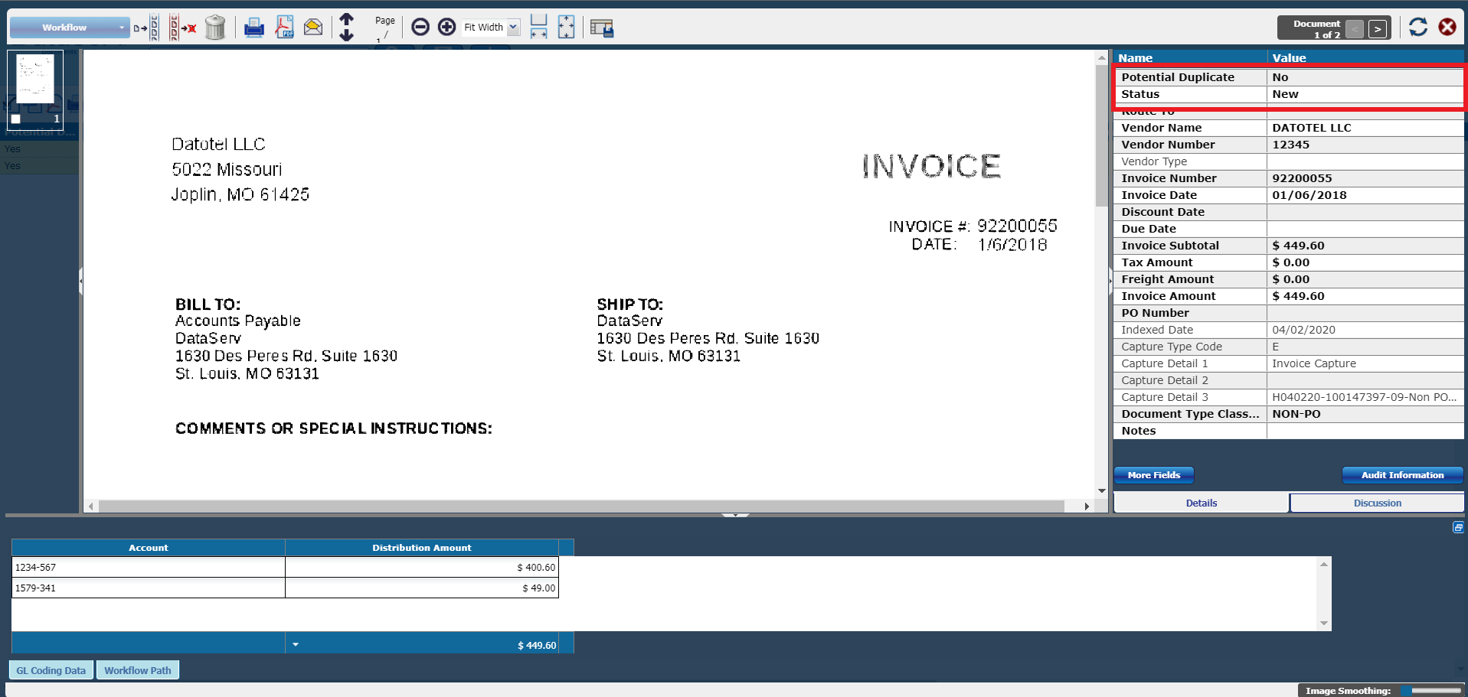Click the GL grid scroll down arrow
This screenshot has height=697, width=1468.
click(x=1323, y=624)
